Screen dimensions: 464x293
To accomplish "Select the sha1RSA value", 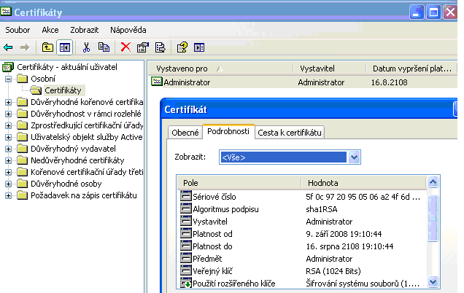I will coord(321,209).
